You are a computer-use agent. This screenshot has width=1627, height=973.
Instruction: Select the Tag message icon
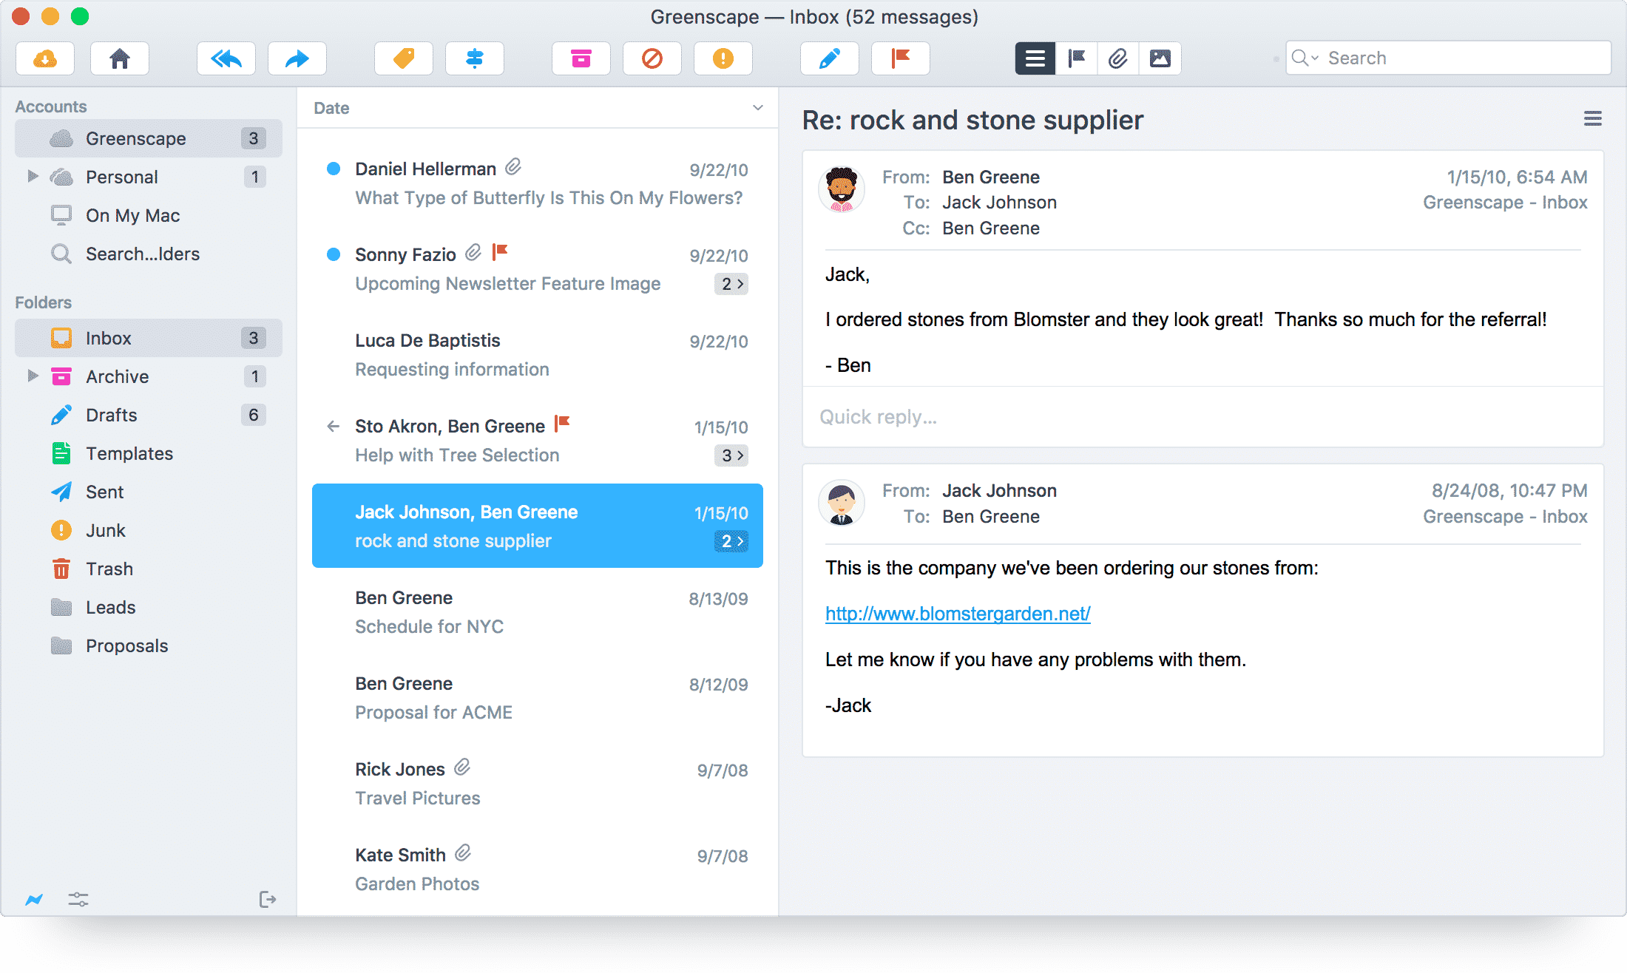click(x=404, y=59)
